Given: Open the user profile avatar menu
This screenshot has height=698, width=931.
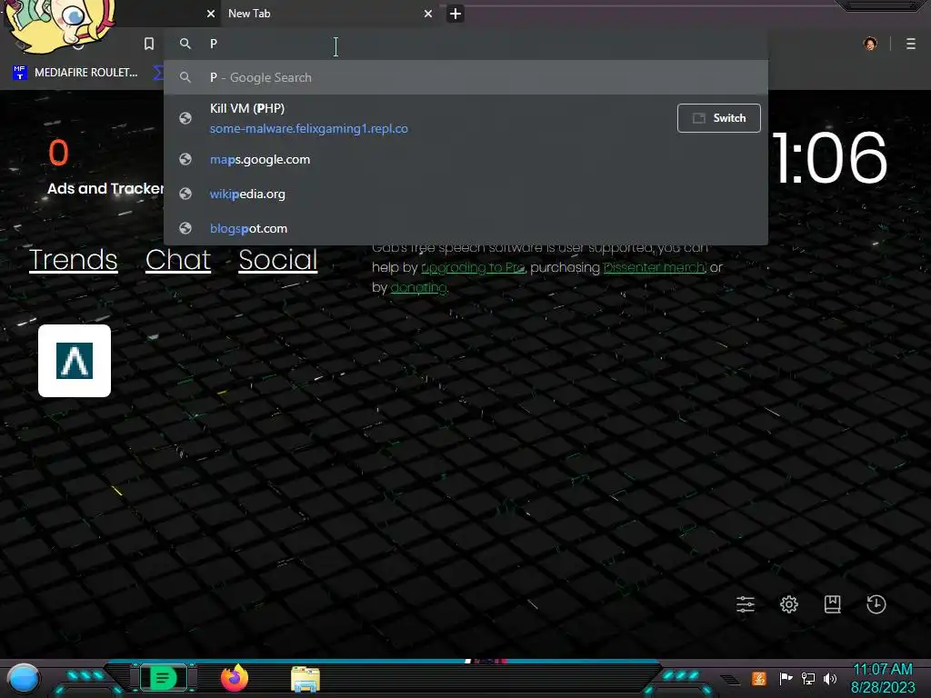Looking at the screenshot, I should pyautogui.click(x=870, y=44).
